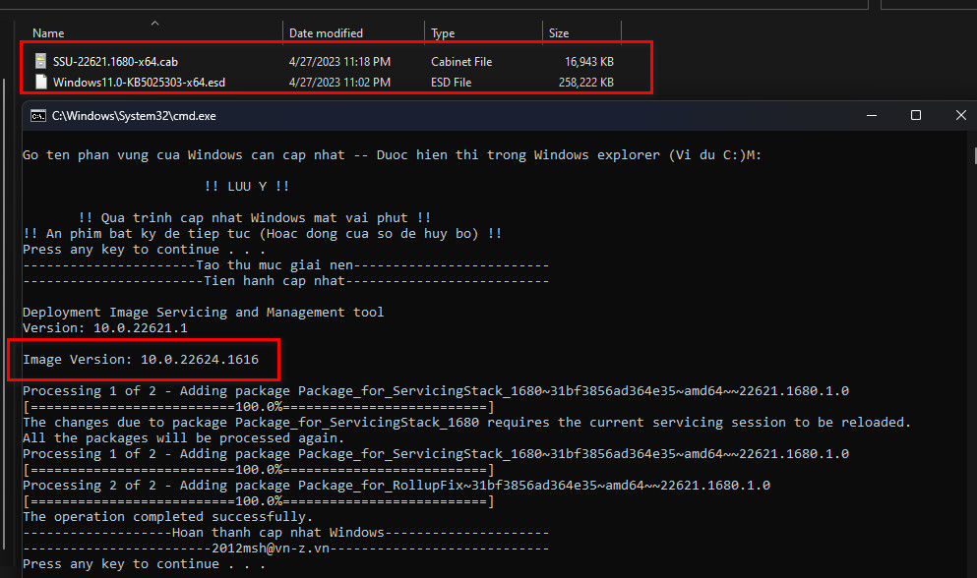Viewport: 977px width, 578px height.
Task: Click the 'Tao thu muc giai nen' line
Action: click(x=286, y=265)
